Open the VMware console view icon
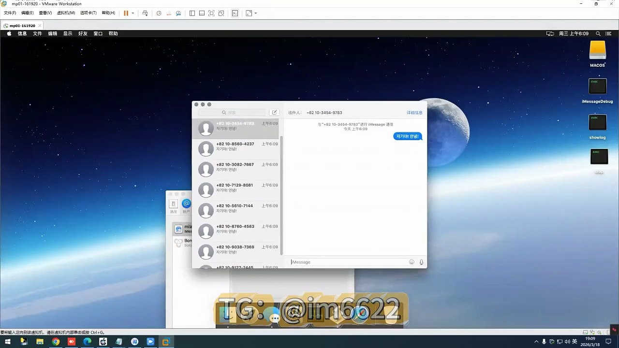The height and width of the screenshot is (348, 619). [x=235, y=13]
